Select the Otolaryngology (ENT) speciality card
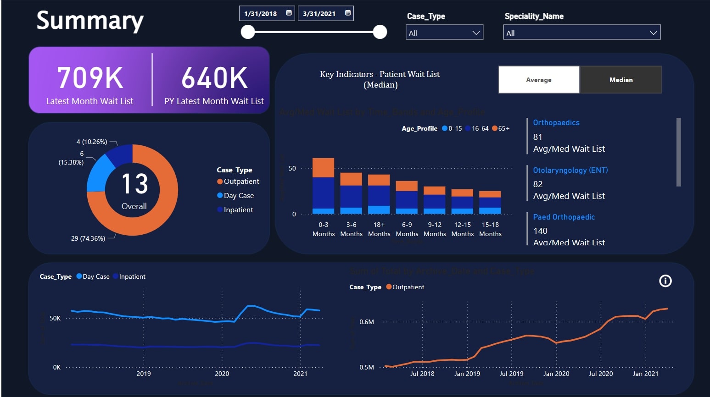 coord(570,171)
